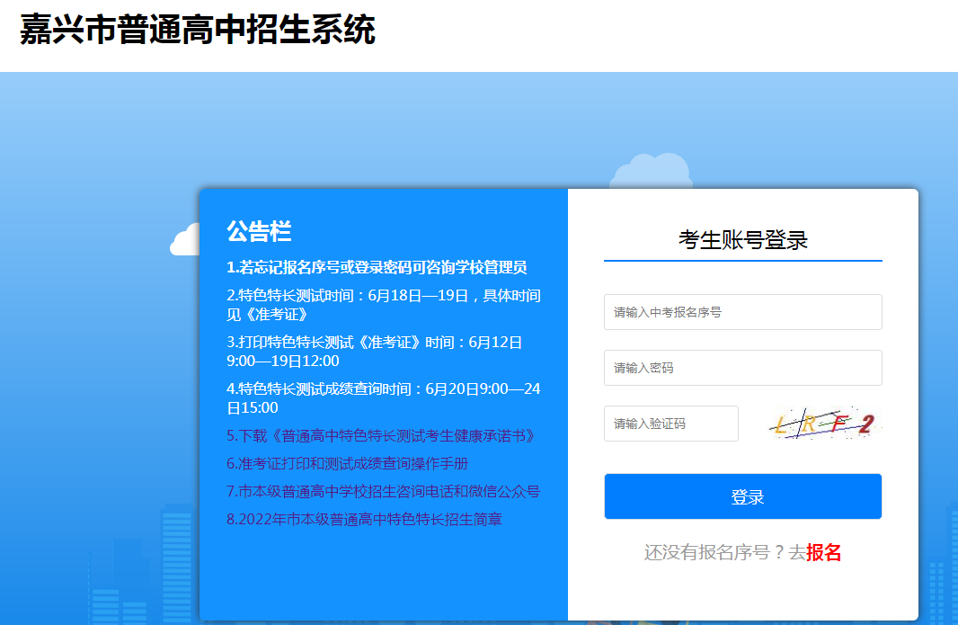Refresh the LRF2 captcha image
The width and height of the screenshot is (958, 625).
point(823,424)
